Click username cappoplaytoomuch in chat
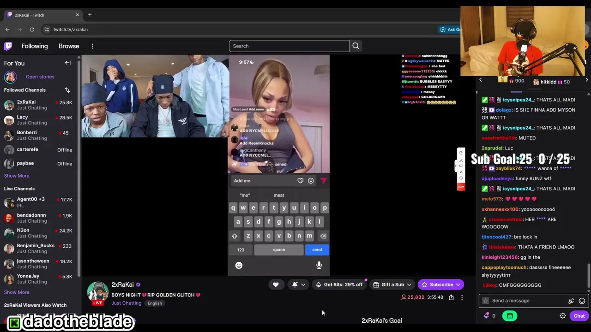The width and height of the screenshot is (591, 332). tap(504, 267)
